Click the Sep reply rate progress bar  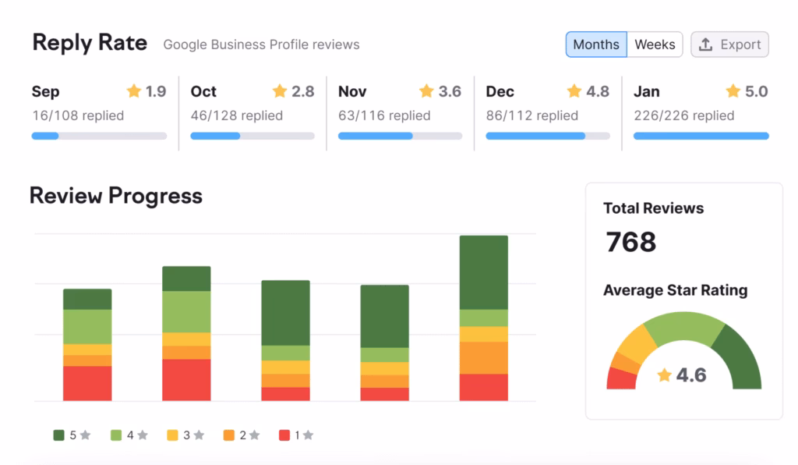(99, 136)
